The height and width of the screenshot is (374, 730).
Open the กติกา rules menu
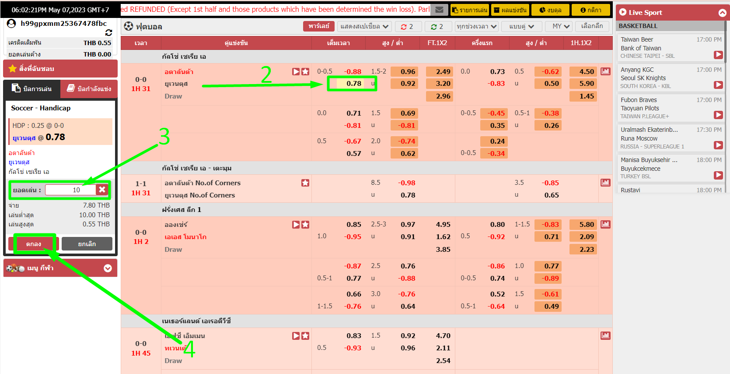point(590,10)
